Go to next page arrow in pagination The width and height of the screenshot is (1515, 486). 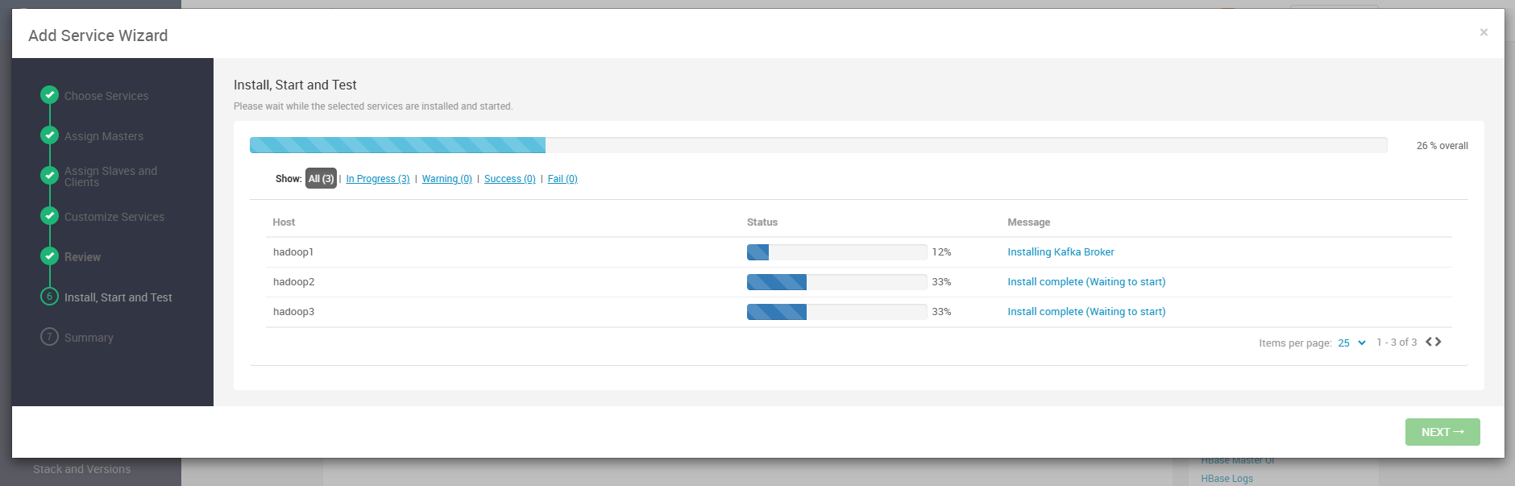1438,342
